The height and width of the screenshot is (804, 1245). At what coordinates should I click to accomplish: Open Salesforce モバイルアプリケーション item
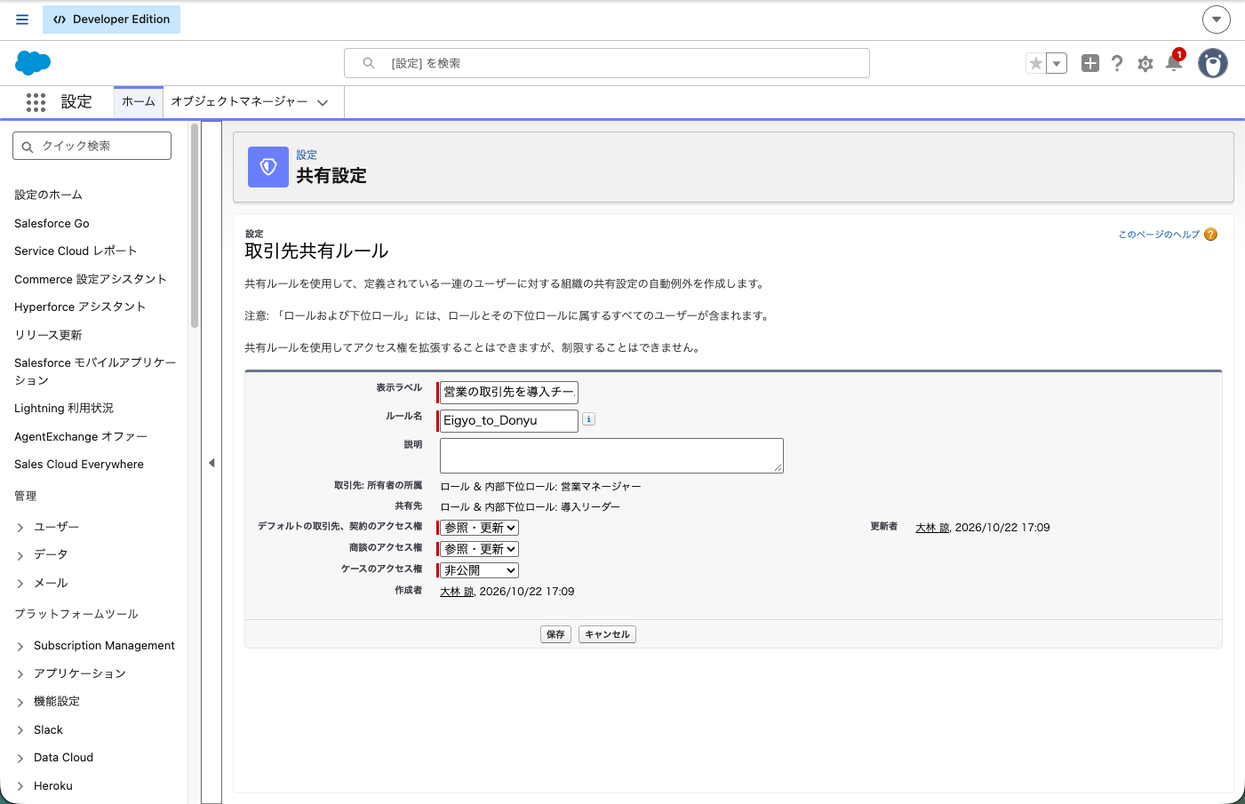click(x=95, y=371)
